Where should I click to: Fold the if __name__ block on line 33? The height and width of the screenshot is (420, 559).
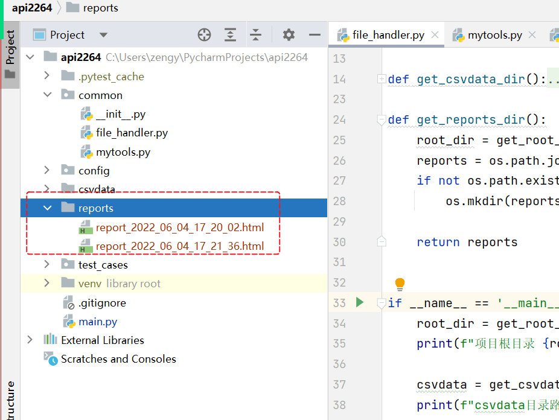pyautogui.click(x=382, y=303)
